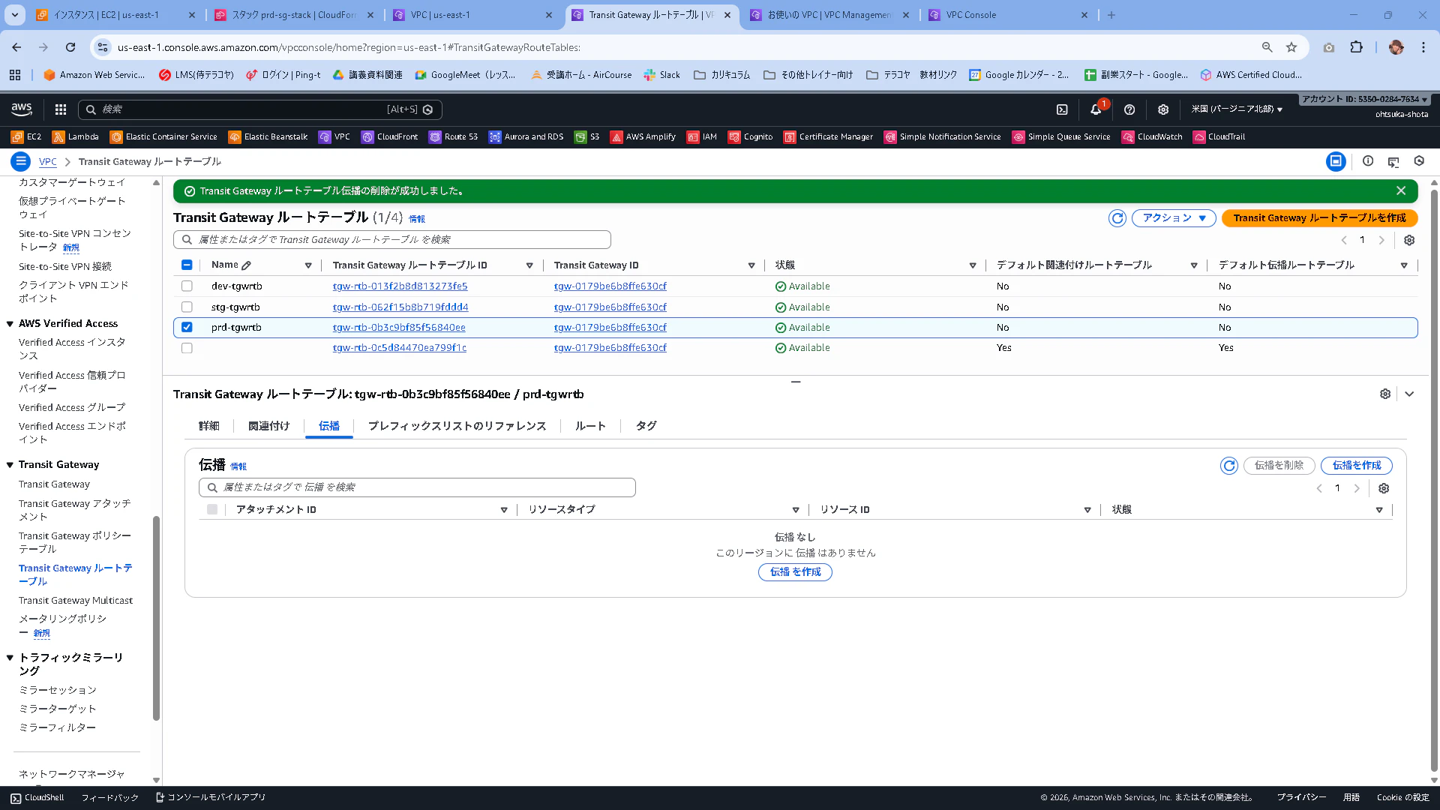Toggle the select-all route tables checkbox
This screenshot has height=810, width=1440.
pos(187,265)
